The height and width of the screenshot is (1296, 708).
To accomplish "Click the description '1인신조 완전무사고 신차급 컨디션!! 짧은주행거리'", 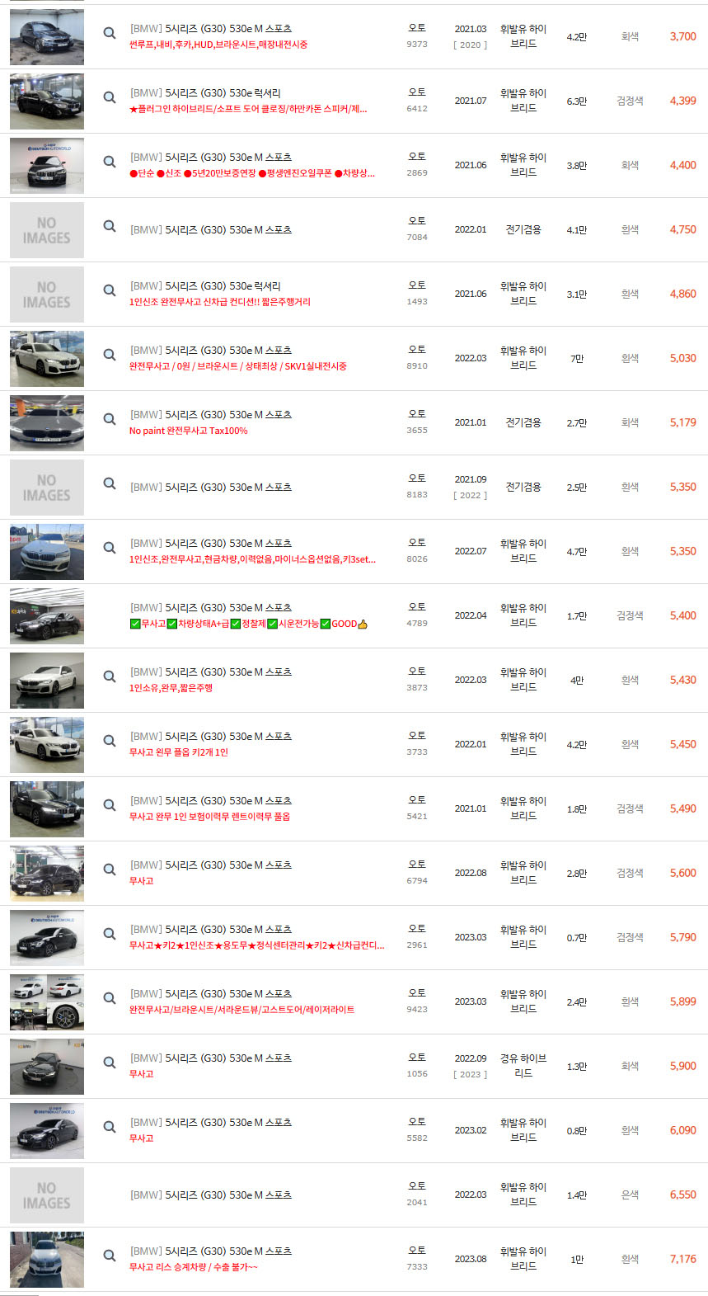I will click(220, 302).
